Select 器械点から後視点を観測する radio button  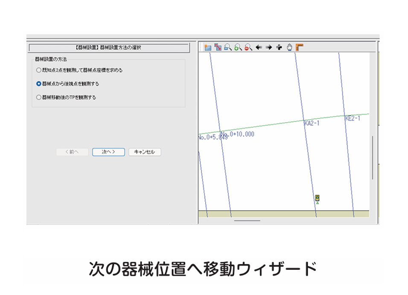(39, 84)
